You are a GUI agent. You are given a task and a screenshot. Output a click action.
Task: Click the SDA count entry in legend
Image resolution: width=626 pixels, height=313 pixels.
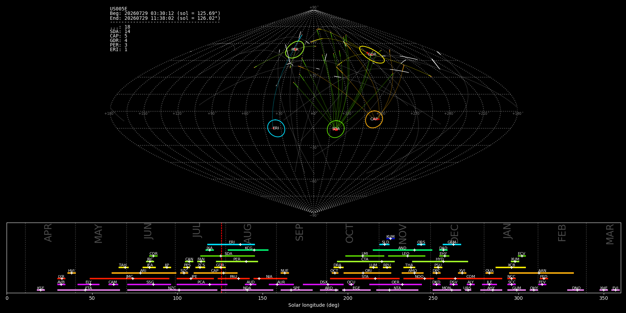pyautogui.click(x=120, y=32)
